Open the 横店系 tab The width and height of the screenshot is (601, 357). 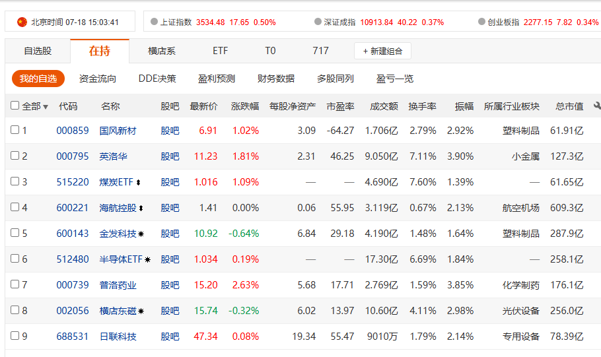coord(161,51)
